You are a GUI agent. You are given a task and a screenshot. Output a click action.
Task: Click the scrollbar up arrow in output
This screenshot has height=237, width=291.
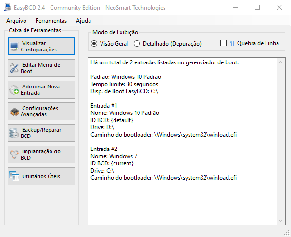coord(280,63)
